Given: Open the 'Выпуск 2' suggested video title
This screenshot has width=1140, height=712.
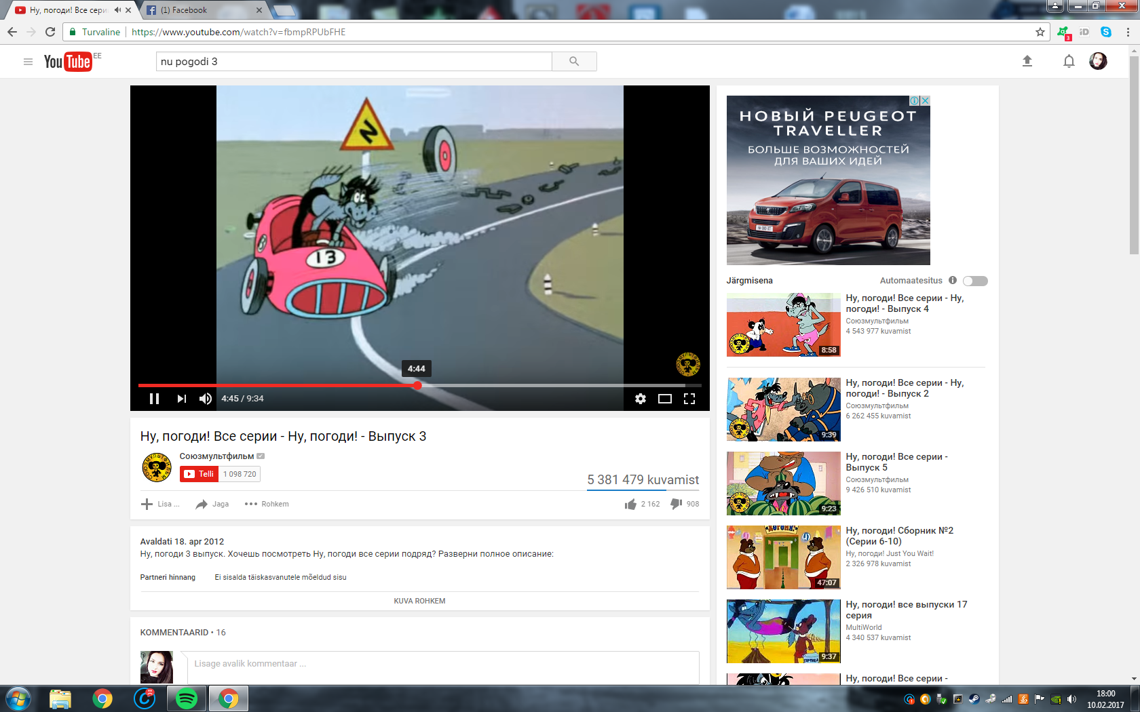Looking at the screenshot, I should [905, 388].
